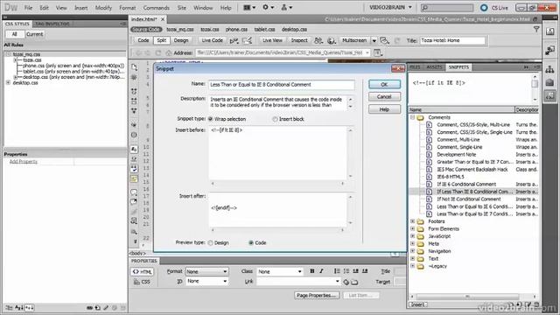
Task: Switch to the Files panel tab
Action: [x=415, y=67]
